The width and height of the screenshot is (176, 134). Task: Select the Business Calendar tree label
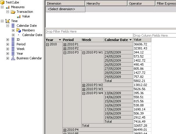29,58
